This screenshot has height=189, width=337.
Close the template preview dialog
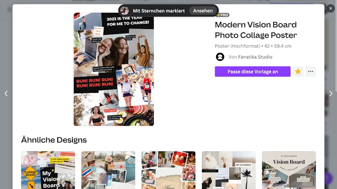[x=331, y=8]
